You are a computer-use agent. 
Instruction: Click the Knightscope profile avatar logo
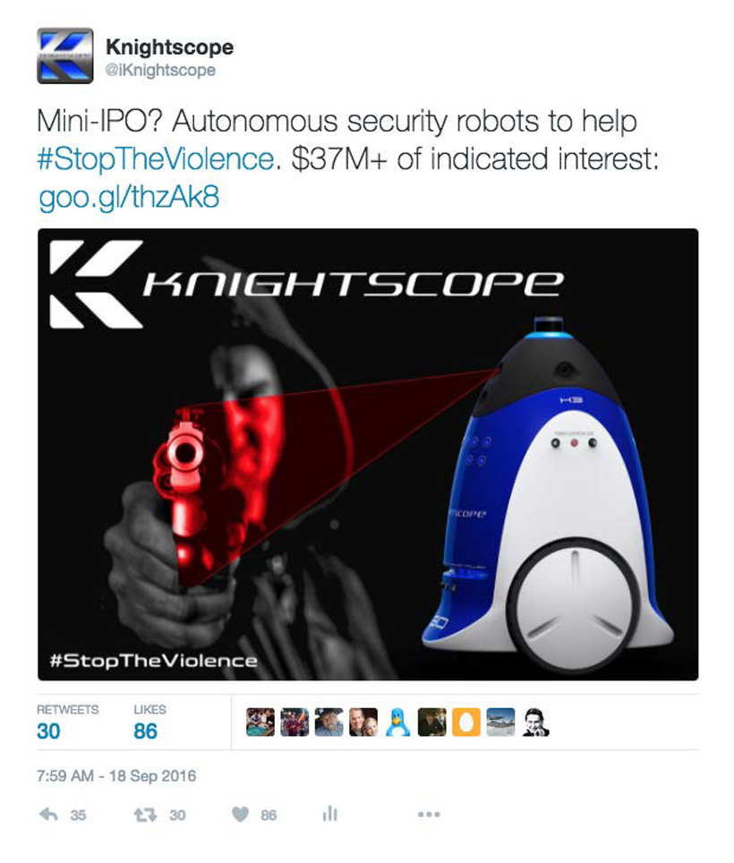(x=65, y=56)
